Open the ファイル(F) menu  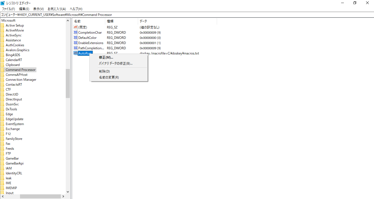8,9
